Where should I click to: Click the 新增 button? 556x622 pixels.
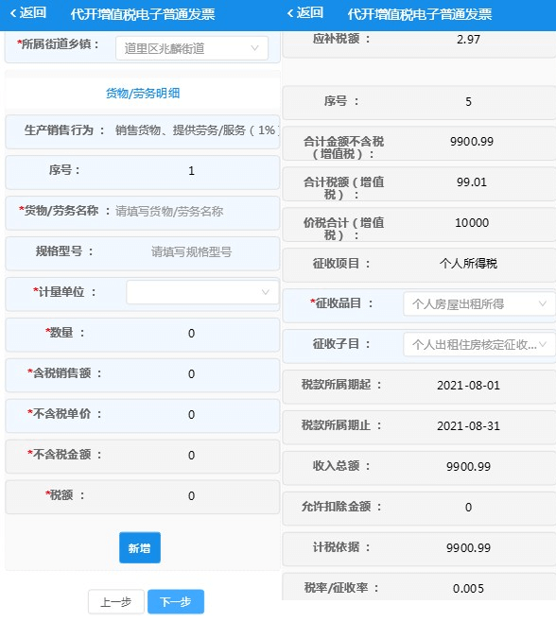140,548
